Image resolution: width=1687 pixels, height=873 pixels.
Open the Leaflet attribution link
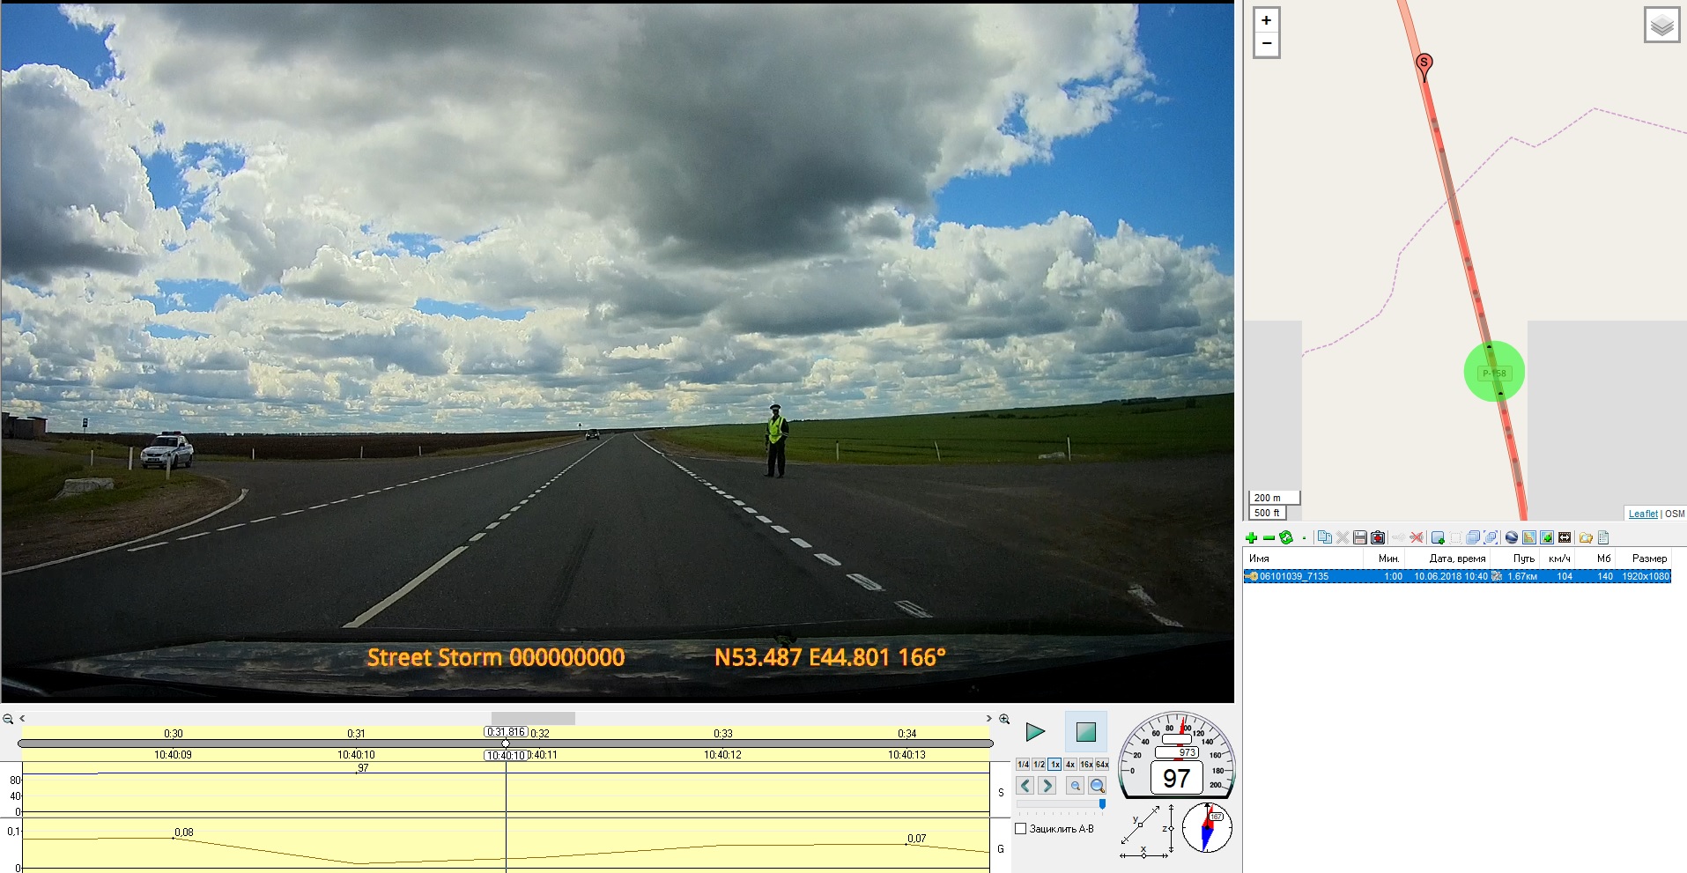(1642, 514)
